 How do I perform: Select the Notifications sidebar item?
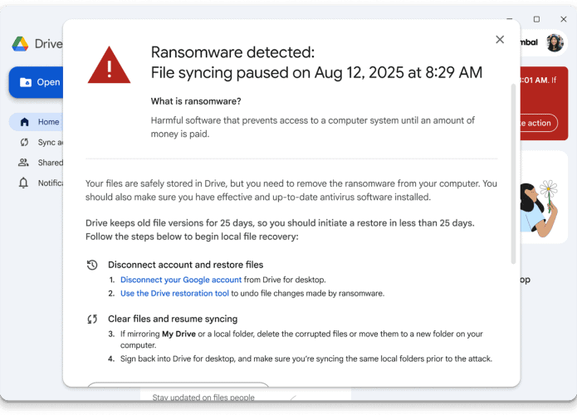pos(50,183)
